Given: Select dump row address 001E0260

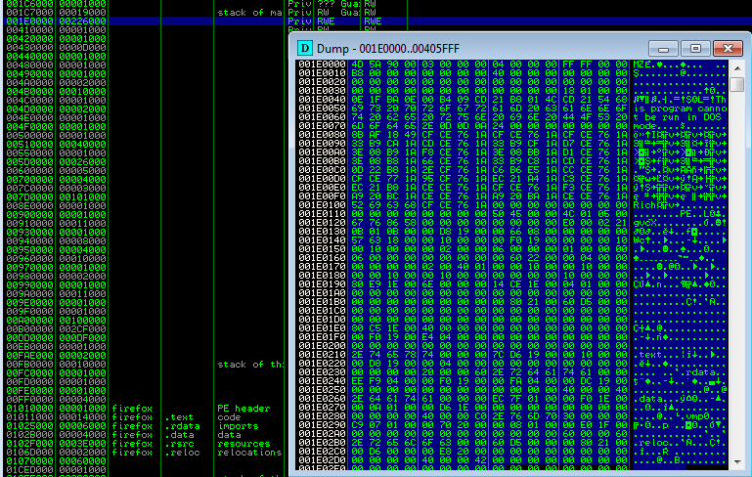Looking at the screenshot, I should [x=322, y=399].
